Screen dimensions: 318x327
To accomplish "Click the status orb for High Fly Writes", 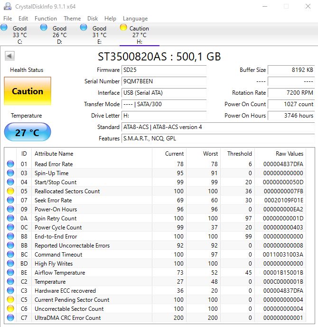I will pos(10,263).
